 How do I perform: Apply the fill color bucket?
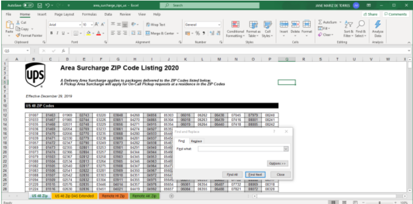coord(89,33)
